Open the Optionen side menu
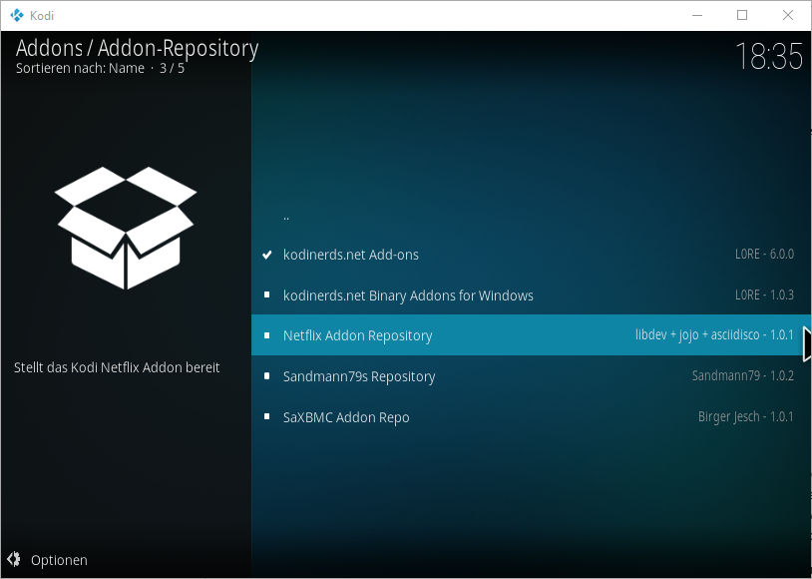812x579 pixels. coord(48,560)
